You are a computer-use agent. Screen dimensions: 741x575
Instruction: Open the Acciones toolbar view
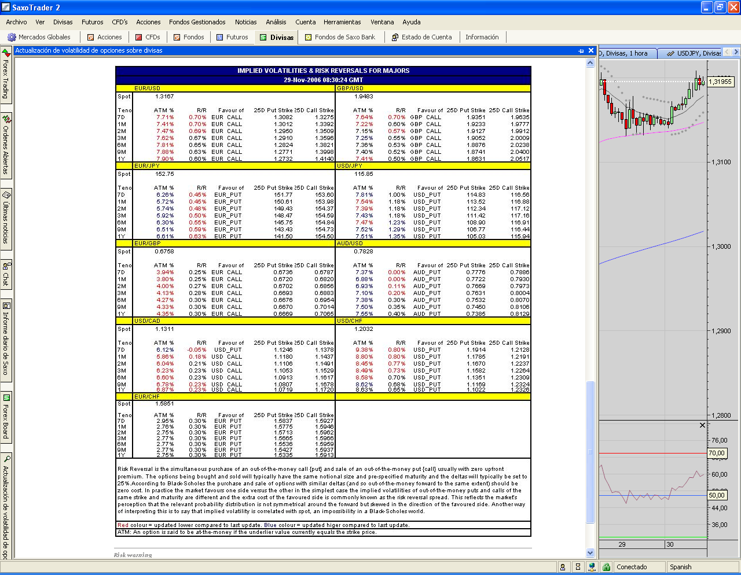point(104,37)
